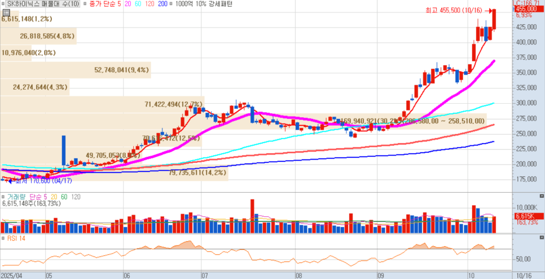The width and height of the screenshot is (545, 279).
Task: Click the RSI 14 indicator label
Action: click(16, 238)
